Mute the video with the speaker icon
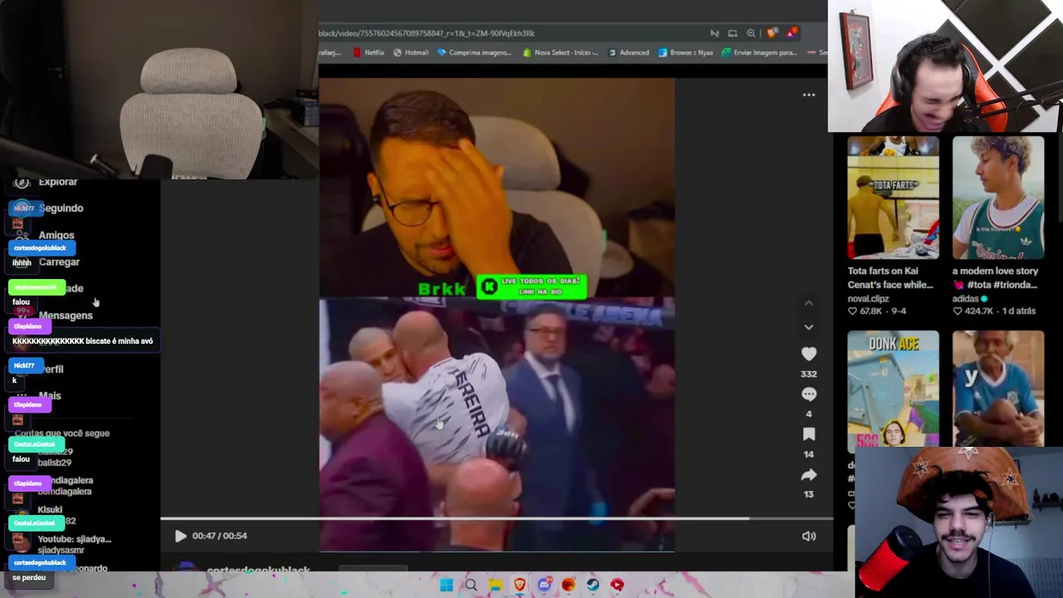 (x=809, y=537)
